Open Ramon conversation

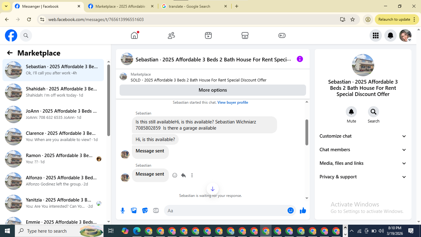[53, 159]
